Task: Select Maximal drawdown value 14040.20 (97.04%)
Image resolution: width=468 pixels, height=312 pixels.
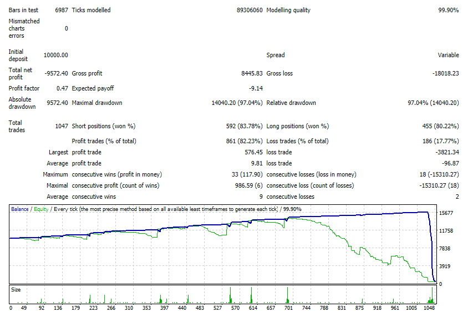Action: [237, 103]
